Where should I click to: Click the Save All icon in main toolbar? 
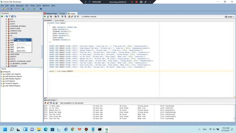pos(11,9)
